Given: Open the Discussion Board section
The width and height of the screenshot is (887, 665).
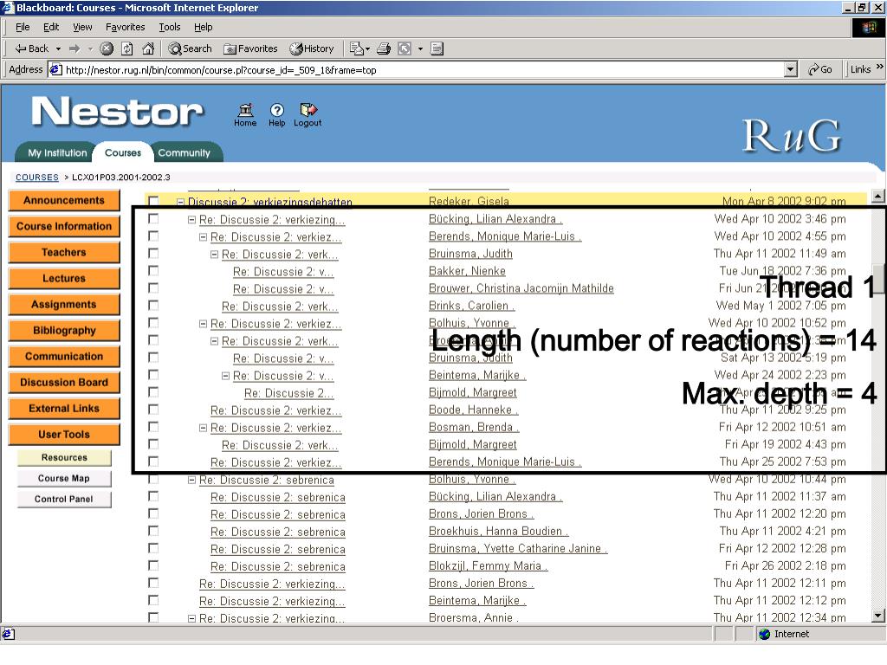Looking at the screenshot, I should [64, 382].
